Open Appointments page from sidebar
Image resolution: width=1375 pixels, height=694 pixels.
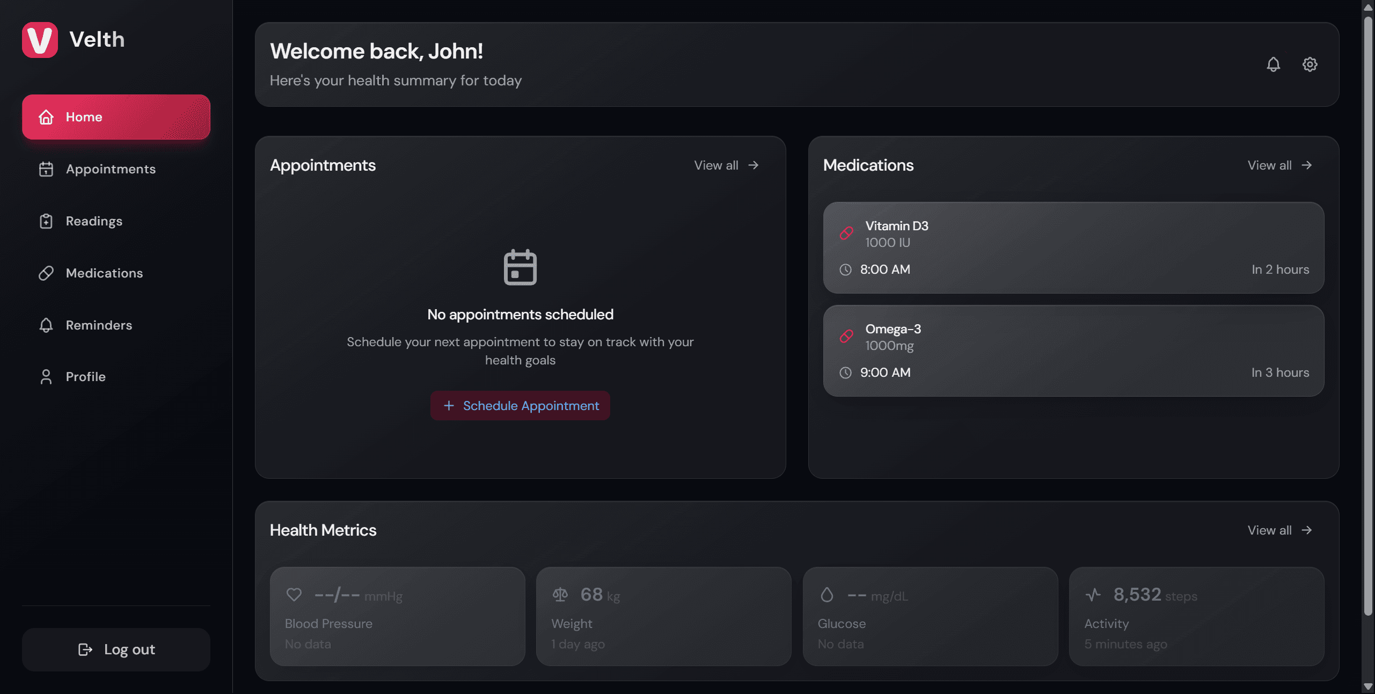(116, 169)
